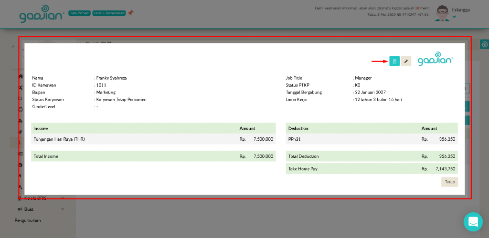Open the chat support bubble
The image size is (489, 238).
point(473,222)
